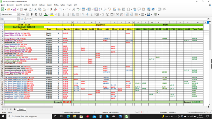Select the Tabelle1 sheet tab
This screenshot has height=119, width=212.
click(x=21, y=109)
